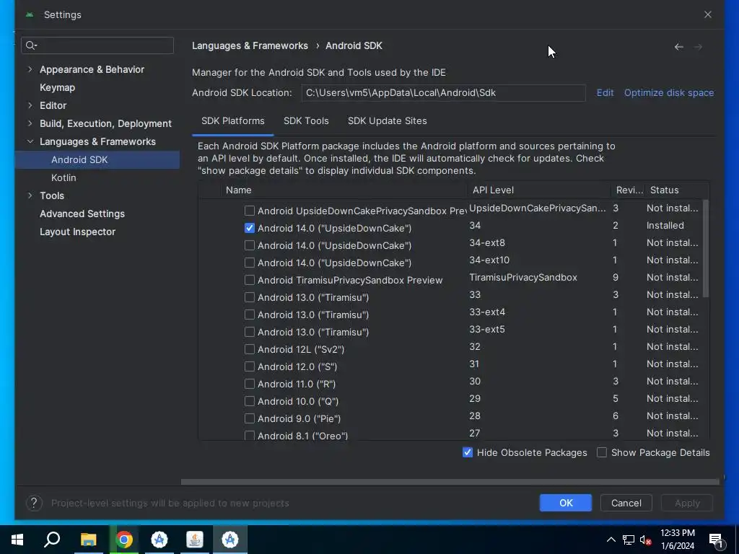The image size is (739, 554).
Task: Switch to SDK Platforms tab
Action: point(233,120)
